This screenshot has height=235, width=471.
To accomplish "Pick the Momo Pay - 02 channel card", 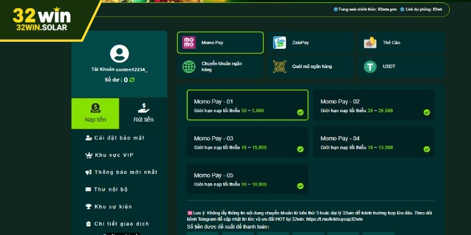I will click(x=374, y=105).
